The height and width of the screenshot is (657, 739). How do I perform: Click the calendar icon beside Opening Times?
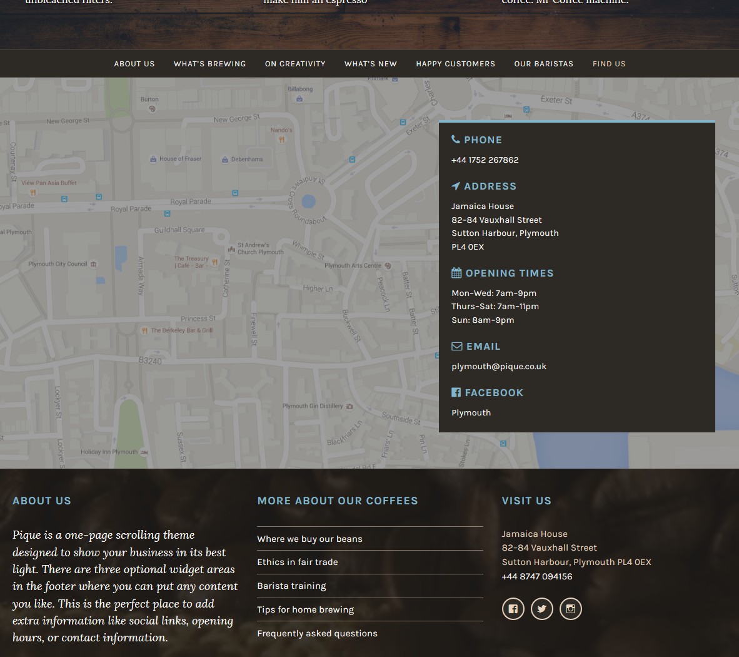(456, 273)
